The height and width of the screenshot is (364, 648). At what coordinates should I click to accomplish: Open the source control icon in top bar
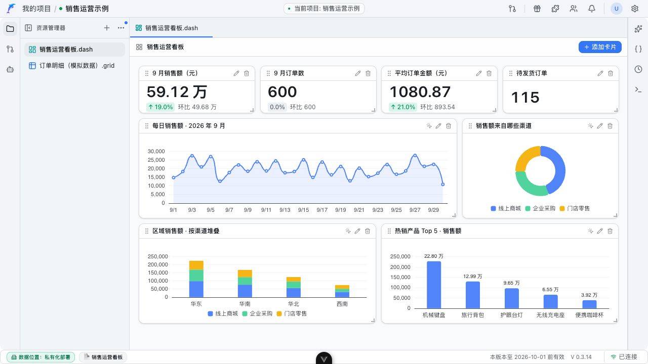click(512, 9)
